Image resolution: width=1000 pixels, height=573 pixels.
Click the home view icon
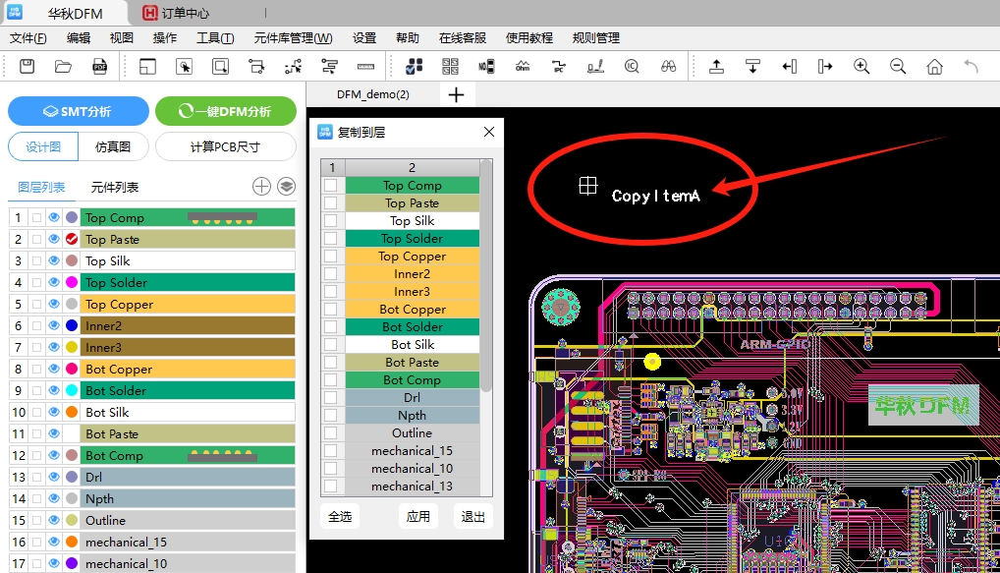point(934,67)
